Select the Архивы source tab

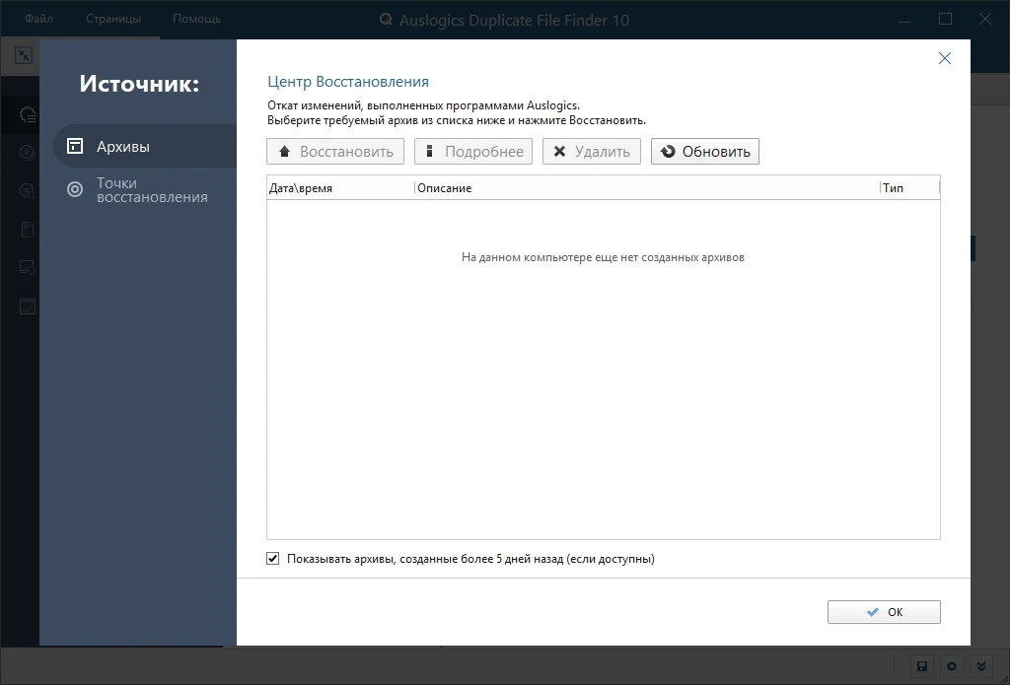point(145,146)
